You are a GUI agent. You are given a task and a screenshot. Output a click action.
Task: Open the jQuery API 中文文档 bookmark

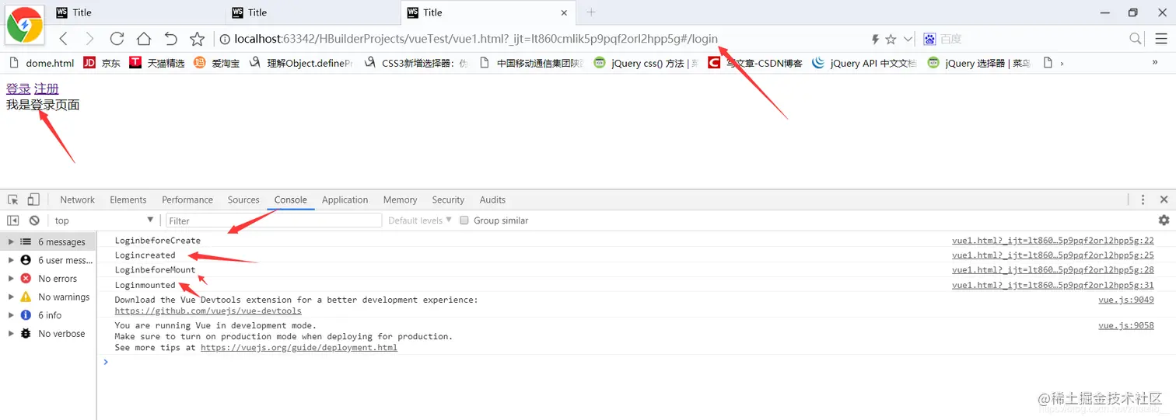[x=864, y=63]
